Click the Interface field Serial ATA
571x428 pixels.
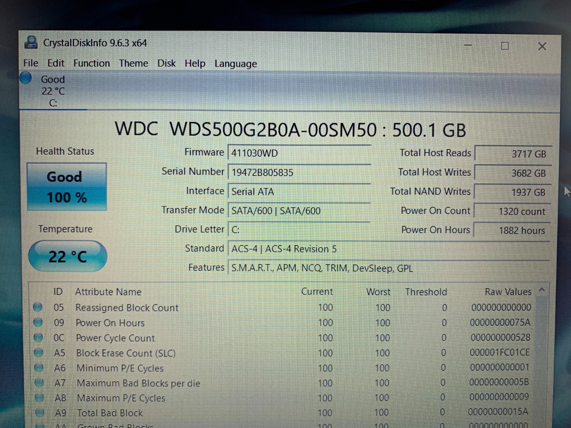click(299, 192)
